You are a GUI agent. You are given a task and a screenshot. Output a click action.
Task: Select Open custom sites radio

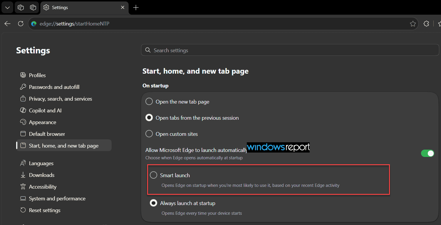149,134
